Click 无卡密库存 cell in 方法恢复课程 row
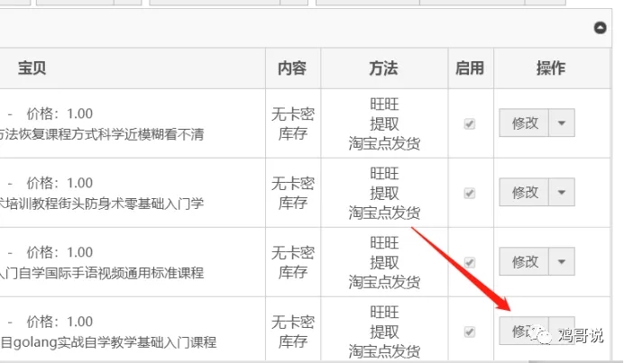The height and width of the screenshot is (363, 624). pyautogui.click(x=293, y=123)
